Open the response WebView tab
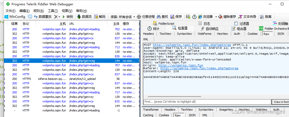Screen dimensions: 289x117 click(261, 110)
